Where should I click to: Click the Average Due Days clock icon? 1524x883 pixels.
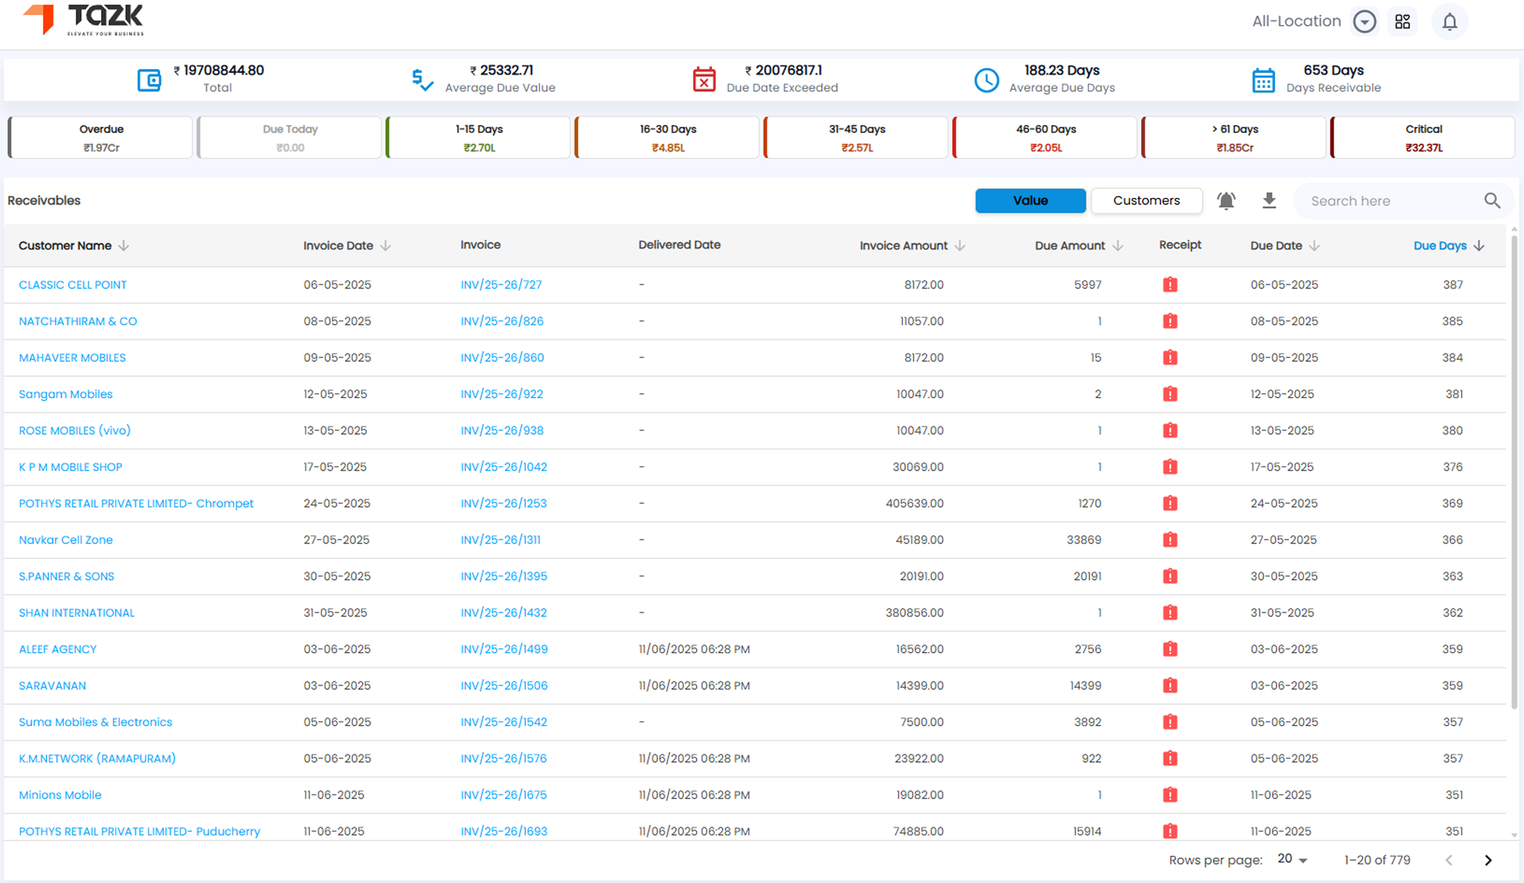[x=987, y=80]
